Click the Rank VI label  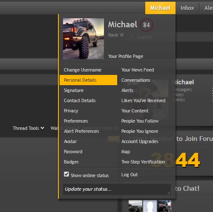[116, 35]
